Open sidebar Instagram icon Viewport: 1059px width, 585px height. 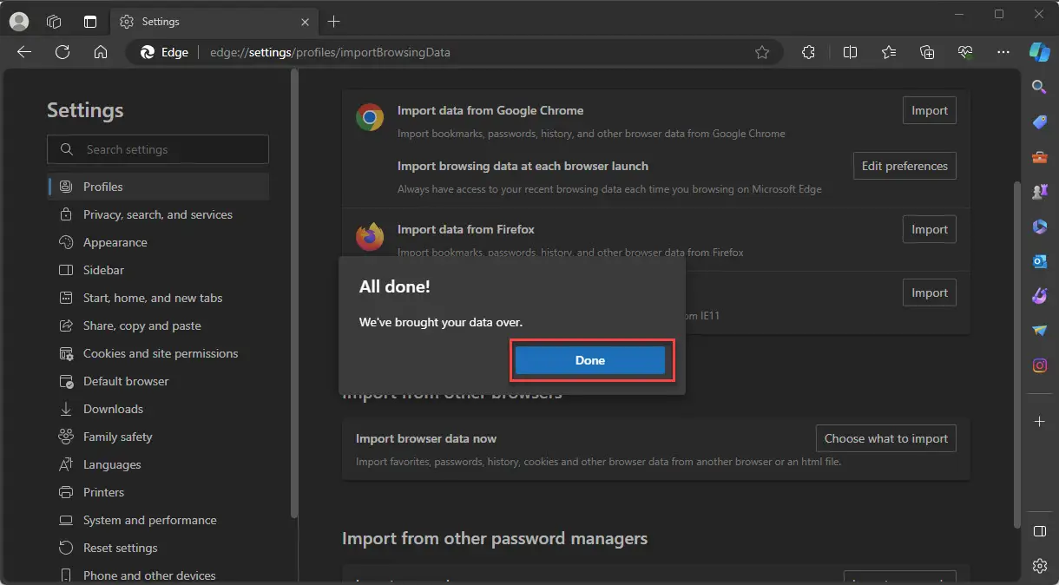(x=1039, y=365)
